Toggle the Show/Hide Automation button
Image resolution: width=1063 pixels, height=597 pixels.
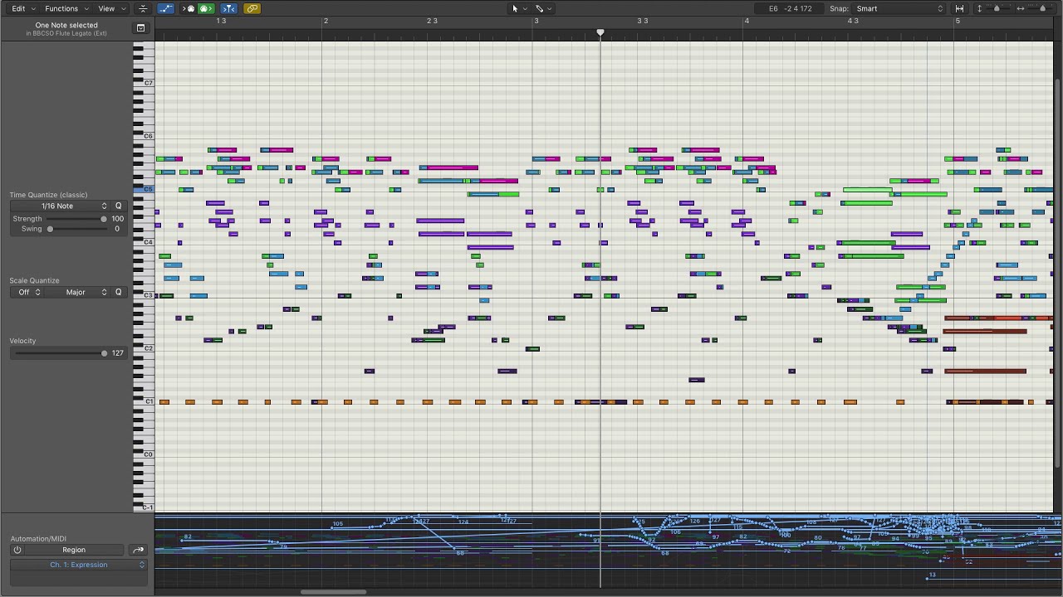165,8
